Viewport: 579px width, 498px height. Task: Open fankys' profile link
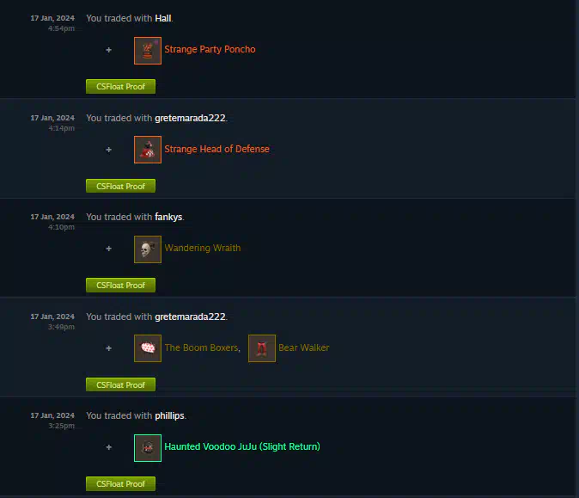click(x=168, y=217)
